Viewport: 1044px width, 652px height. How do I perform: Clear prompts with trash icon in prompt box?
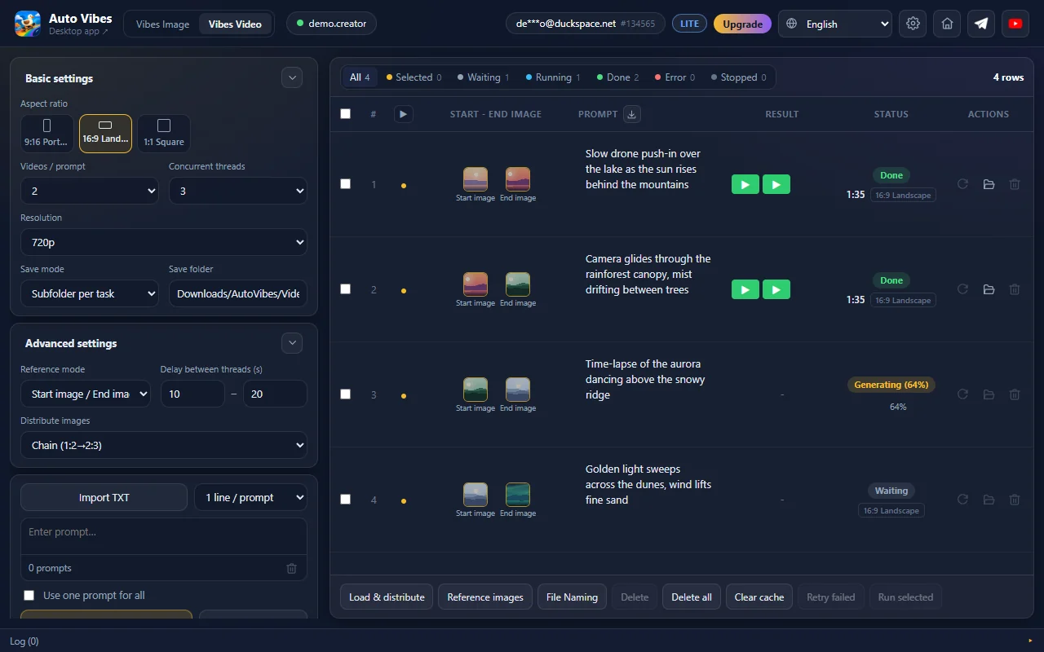click(x=291, y=568)
